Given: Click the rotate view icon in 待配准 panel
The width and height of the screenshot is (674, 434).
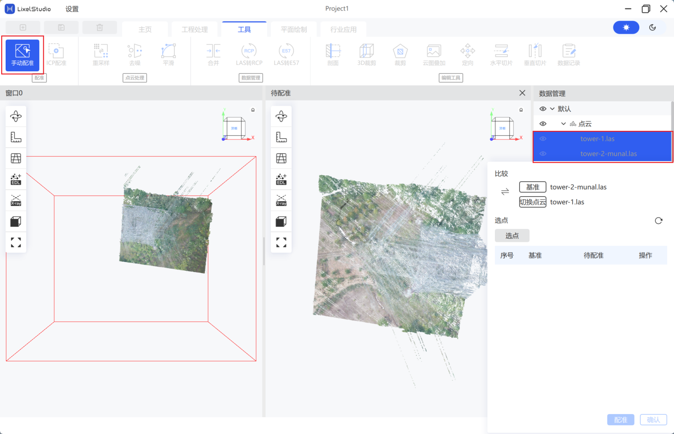Looking at the screenshot, I should point(281,116).
